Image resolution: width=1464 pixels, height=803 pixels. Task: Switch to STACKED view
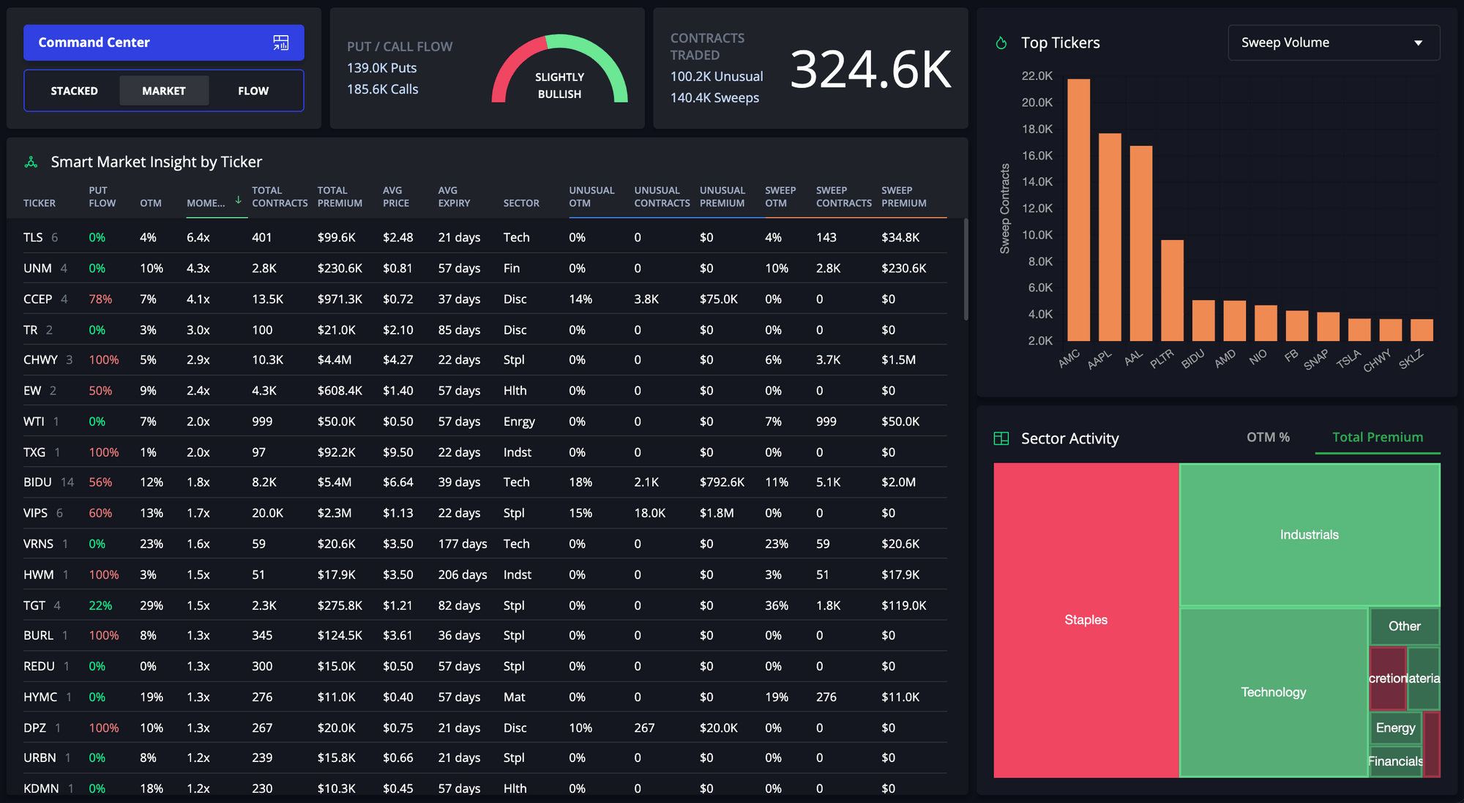coord(74,90)
